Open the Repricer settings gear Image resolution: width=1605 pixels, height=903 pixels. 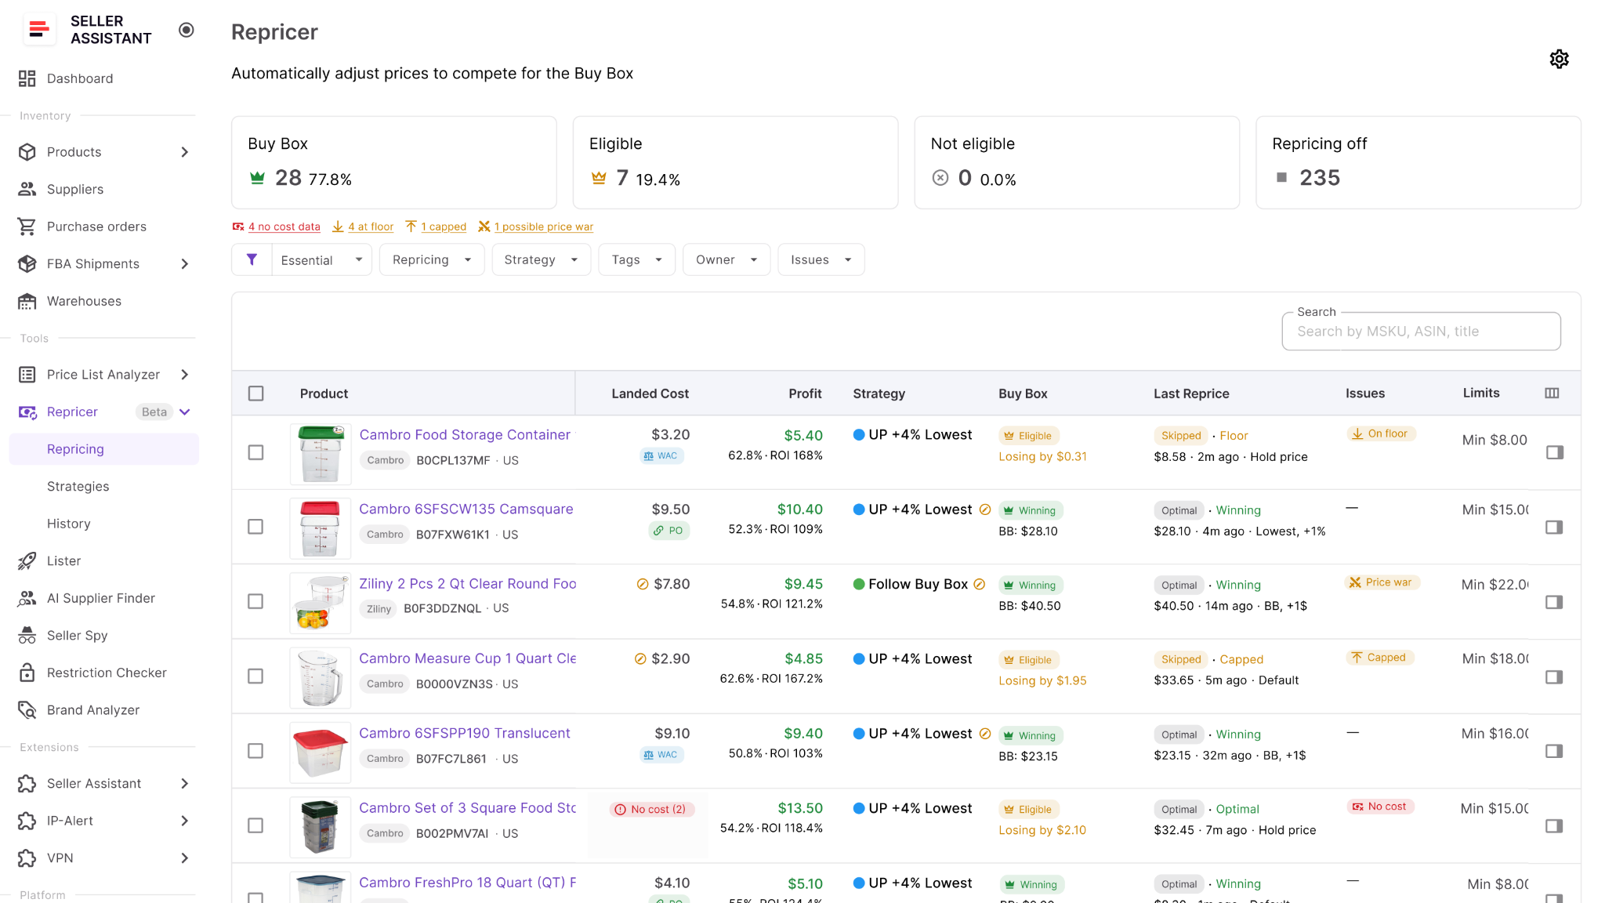1559,59
